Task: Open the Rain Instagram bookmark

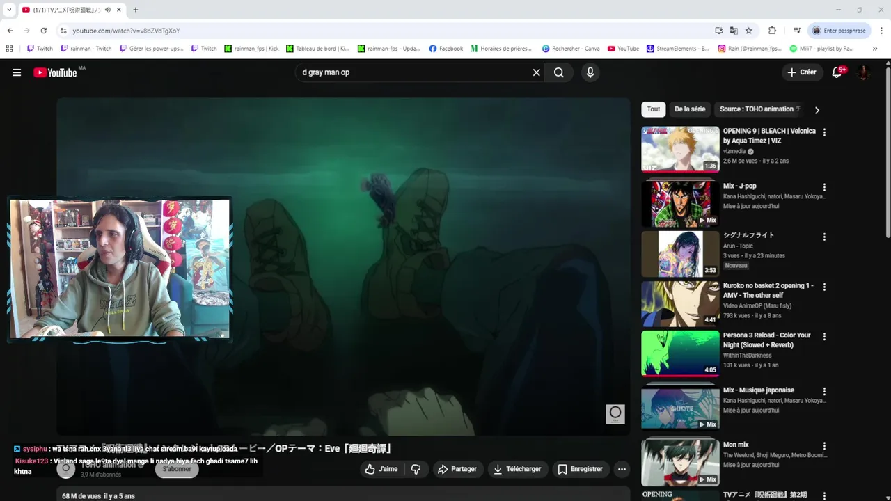Action: click(x=750, y=49)
